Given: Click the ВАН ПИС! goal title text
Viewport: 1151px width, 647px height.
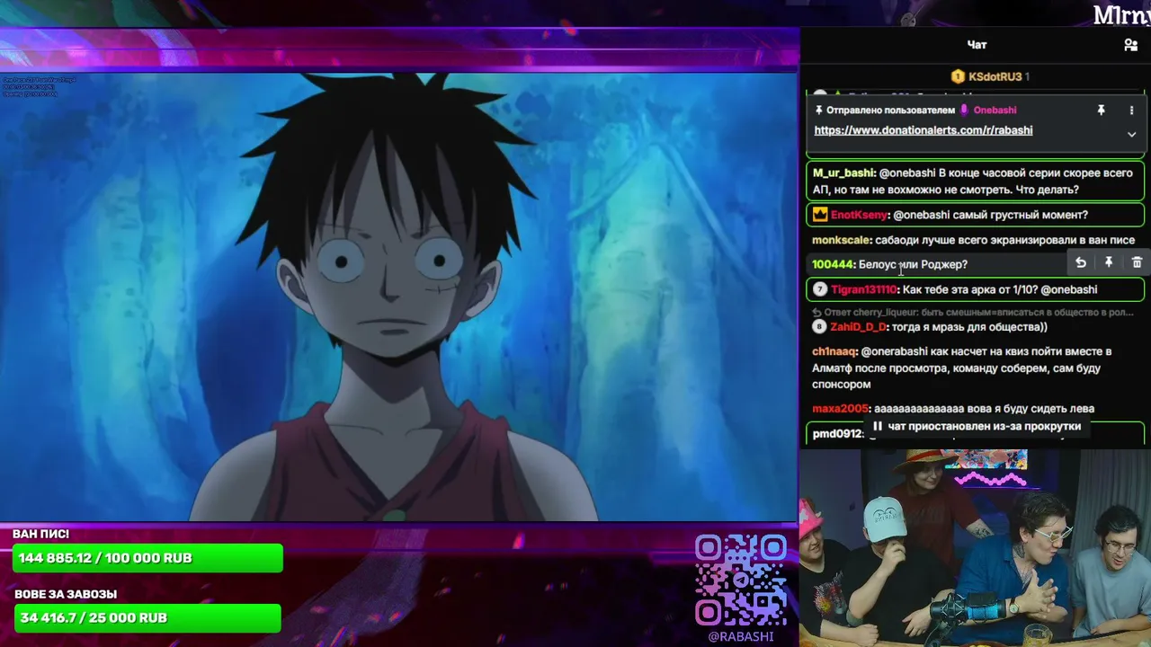Looking at the screenshot, I should click(41, 534).
